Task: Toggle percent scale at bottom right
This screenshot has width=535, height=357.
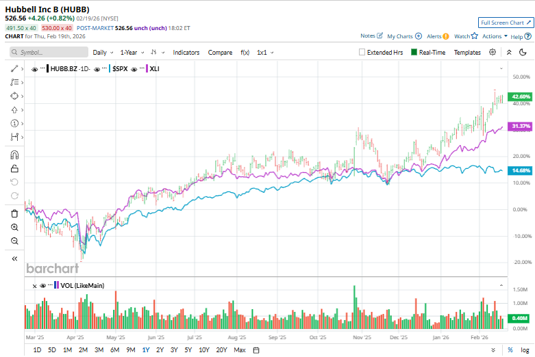Action: click(x=510, y=350)
